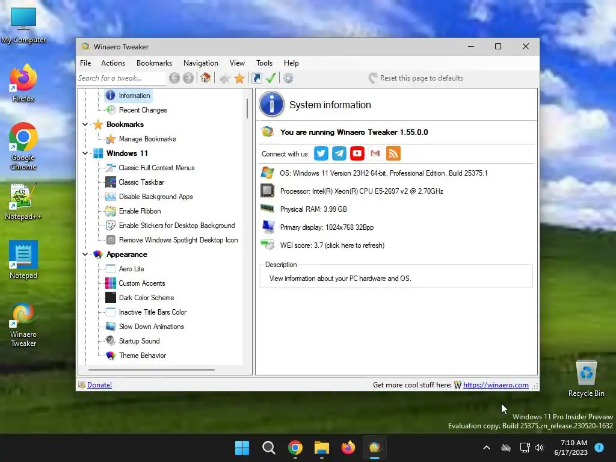Select Manage Bookmarks in the tree
616x462 pixels.
coord(147,139)
